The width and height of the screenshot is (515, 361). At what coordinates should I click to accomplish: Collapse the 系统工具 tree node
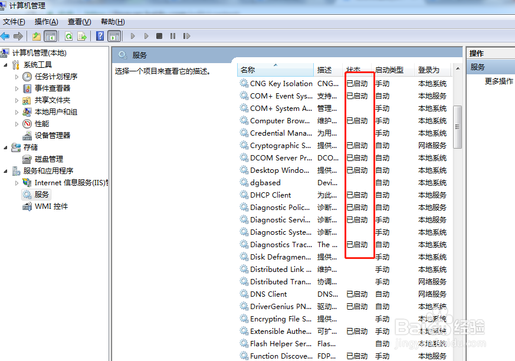click(5, 65)
